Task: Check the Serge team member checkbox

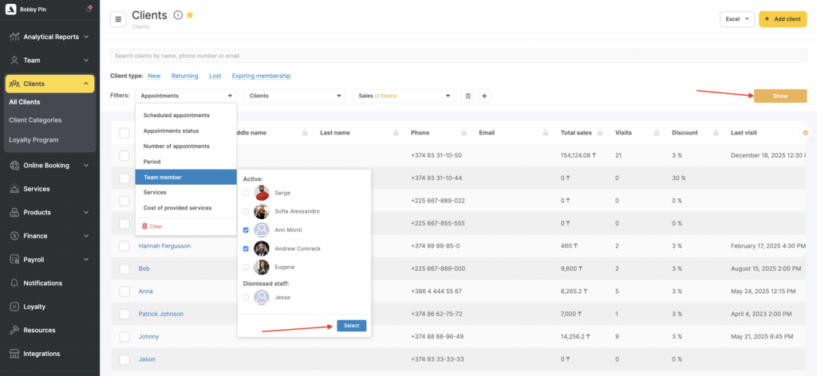Action: coord(246,193)
